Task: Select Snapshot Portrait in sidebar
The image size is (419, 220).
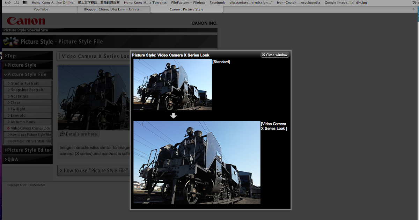Action: [28, 90]
